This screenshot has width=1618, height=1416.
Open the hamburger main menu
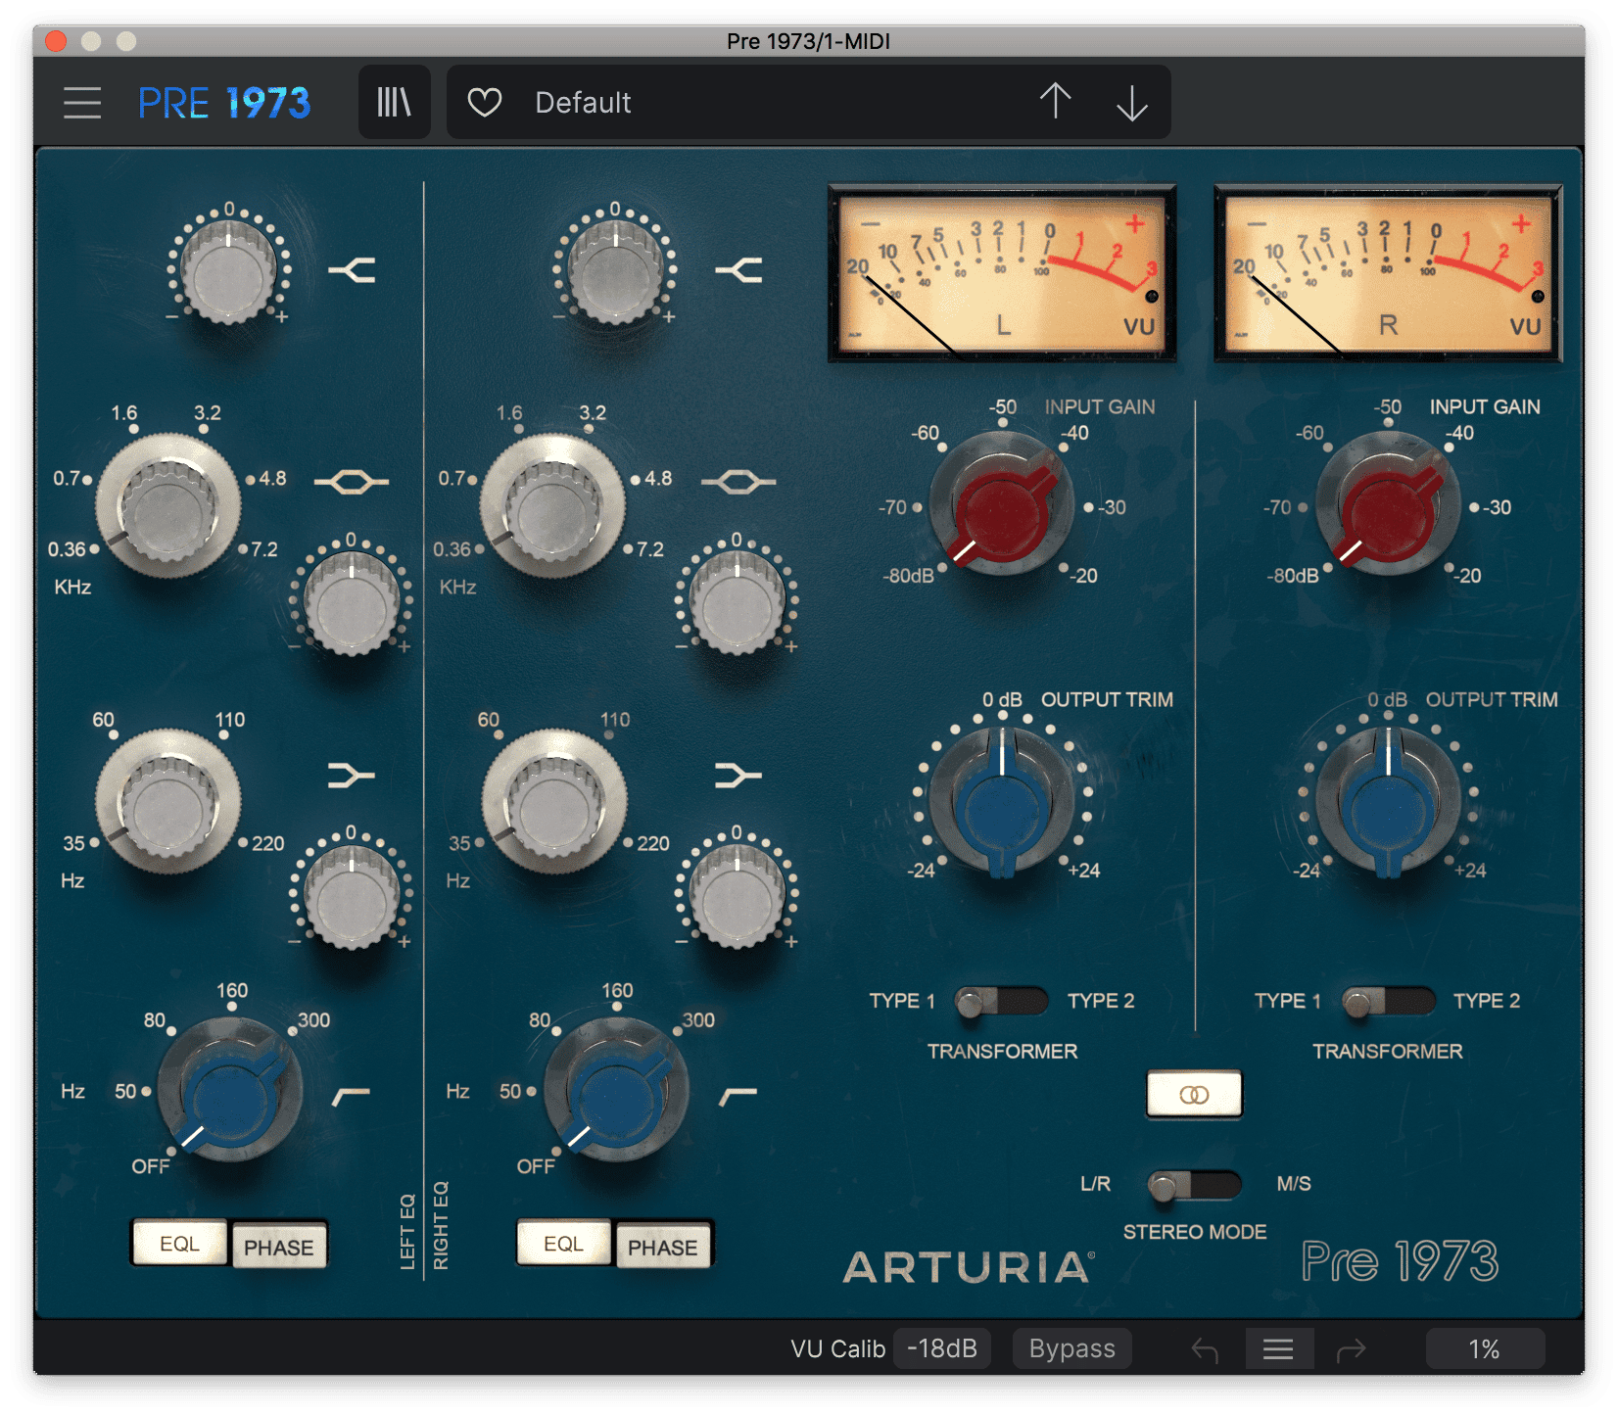[82, 101]
